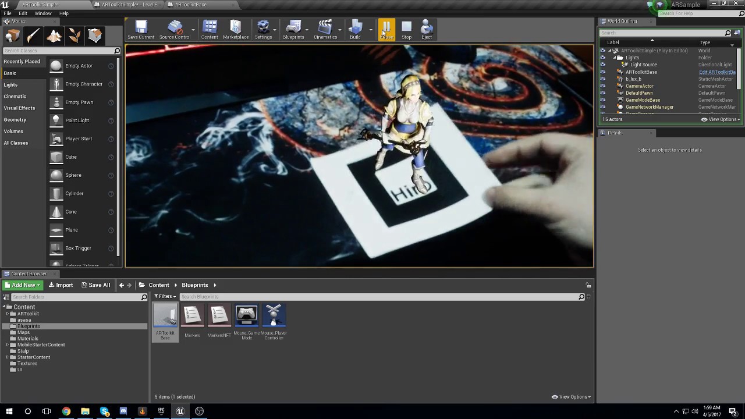The image size is (745, 419).
Task: Expand the MobileStarterContent folder
Action: pyautogui.click(x=8, y=345)
